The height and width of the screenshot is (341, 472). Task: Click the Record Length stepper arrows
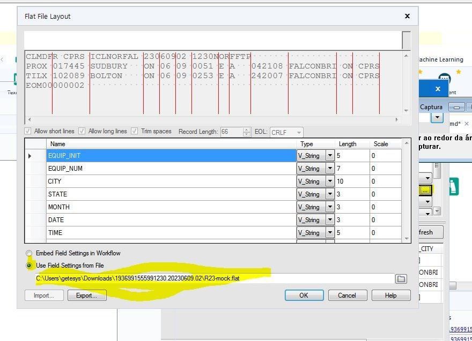247,132
